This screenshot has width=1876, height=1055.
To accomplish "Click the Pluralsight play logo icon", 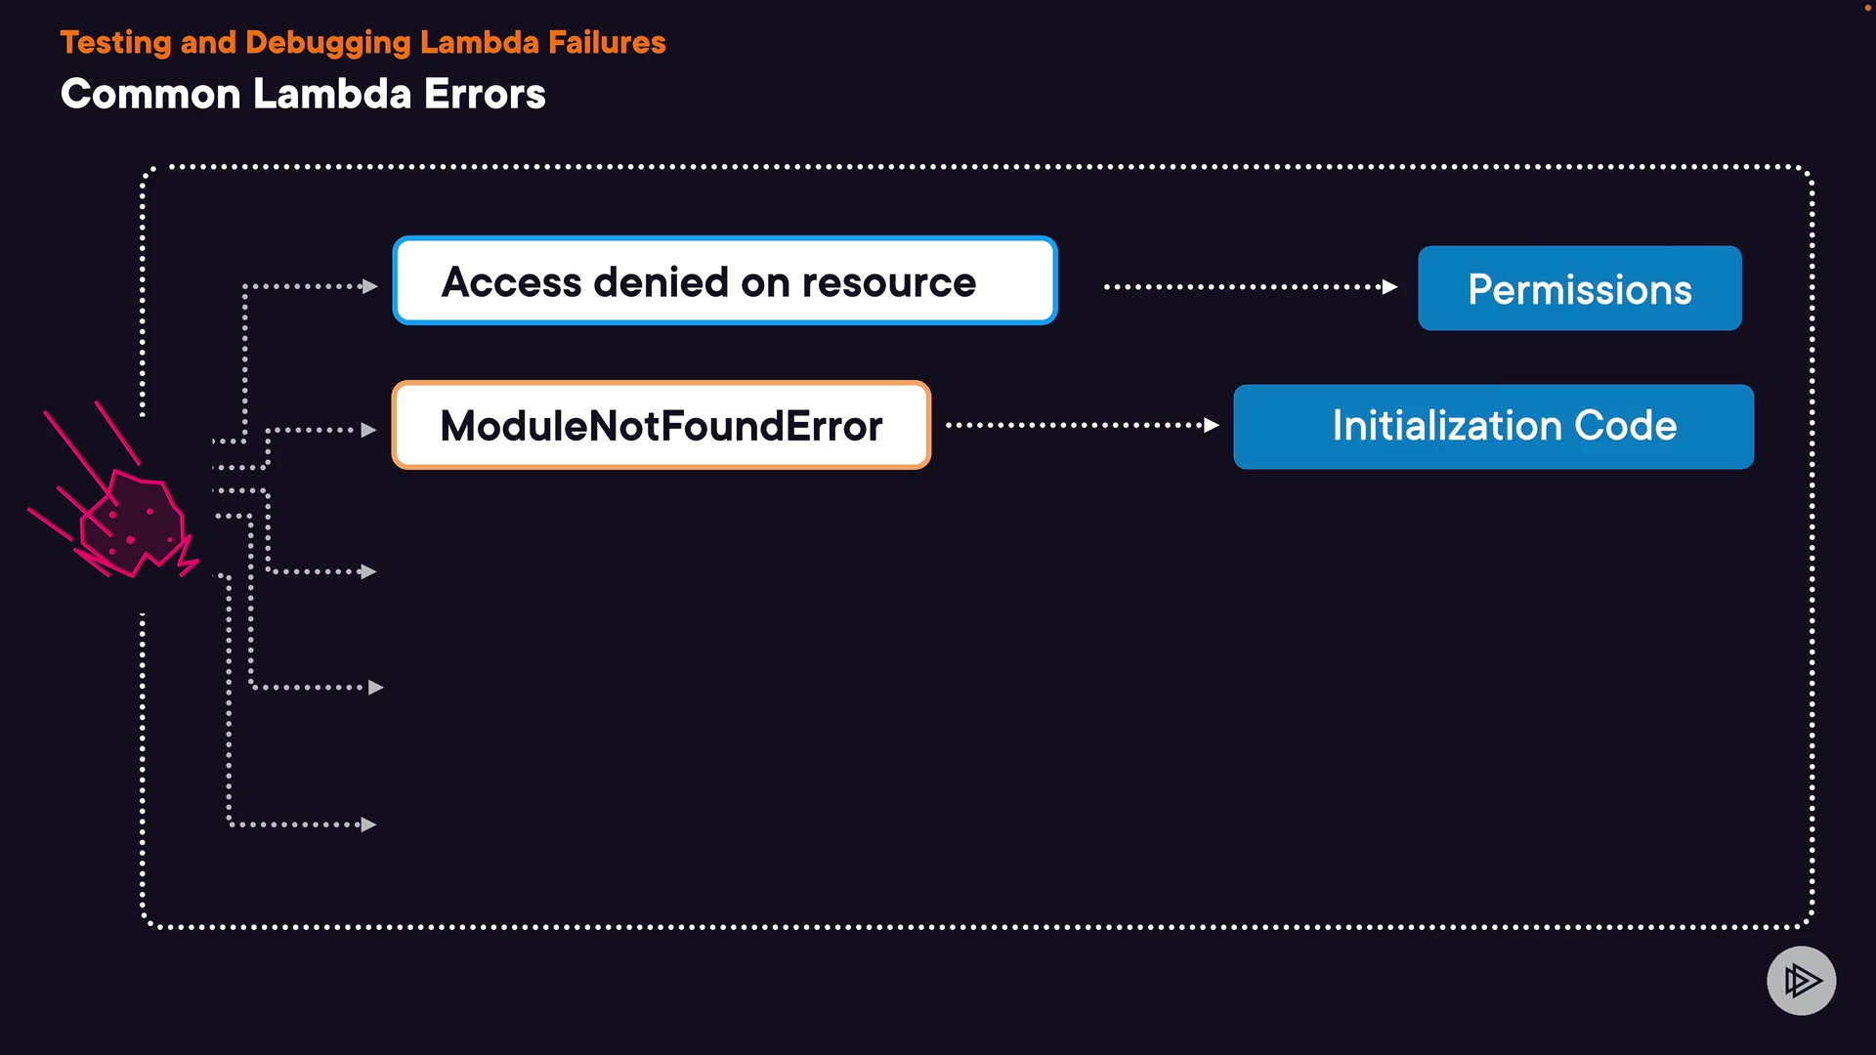I will point(1801,980).
